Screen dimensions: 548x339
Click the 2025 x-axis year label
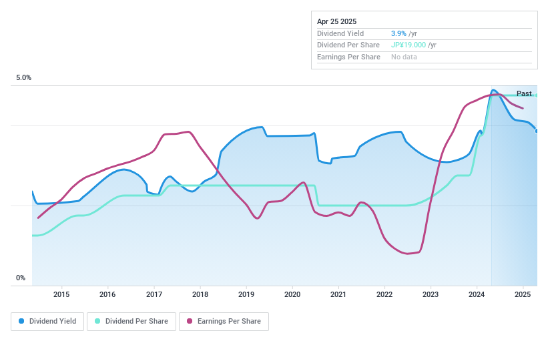click(523, 294)
